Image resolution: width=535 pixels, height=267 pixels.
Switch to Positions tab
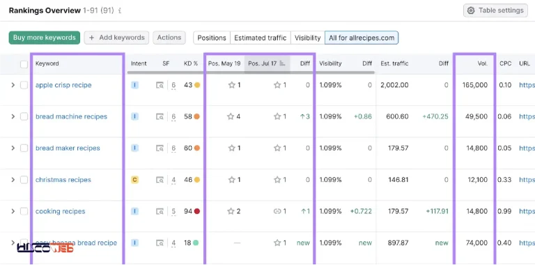pos(212,38)
